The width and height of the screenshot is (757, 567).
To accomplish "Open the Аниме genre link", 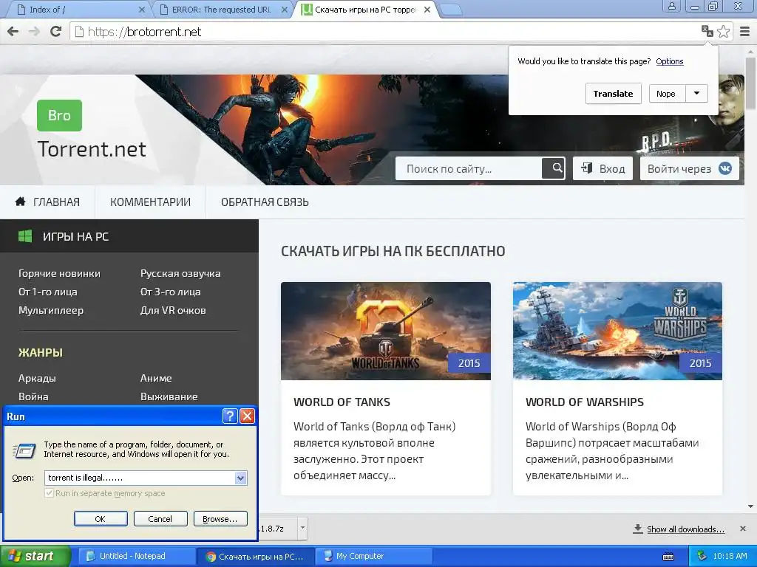I will [x=156, y=378].
